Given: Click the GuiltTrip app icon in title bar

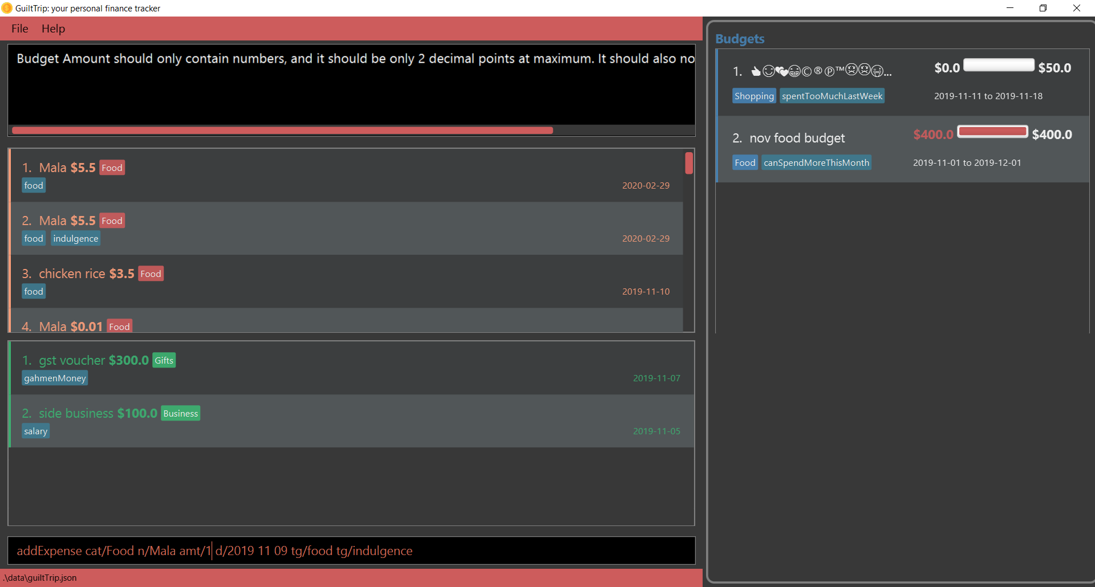Looking at the screenshot, I should pos(7,8).
